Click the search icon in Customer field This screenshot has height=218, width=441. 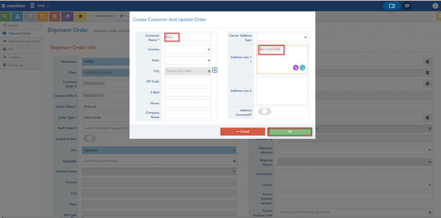[234, 161]
